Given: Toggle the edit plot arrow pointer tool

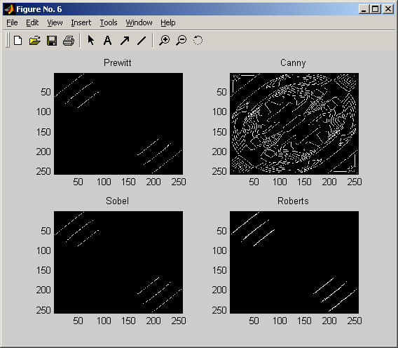Looking at the screenshot, I should click(90, 40).
